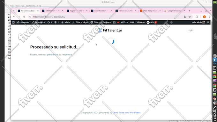Viewport: 217px width, 122px height.
Task: Click the Login link
Action: coord(191,30)
